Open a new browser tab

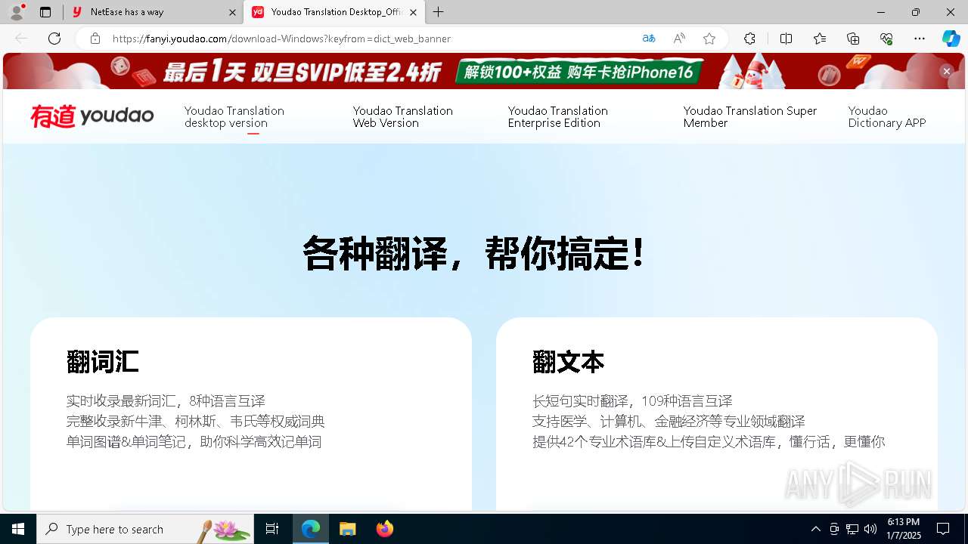pyautogui.click(x=439, y=12)
